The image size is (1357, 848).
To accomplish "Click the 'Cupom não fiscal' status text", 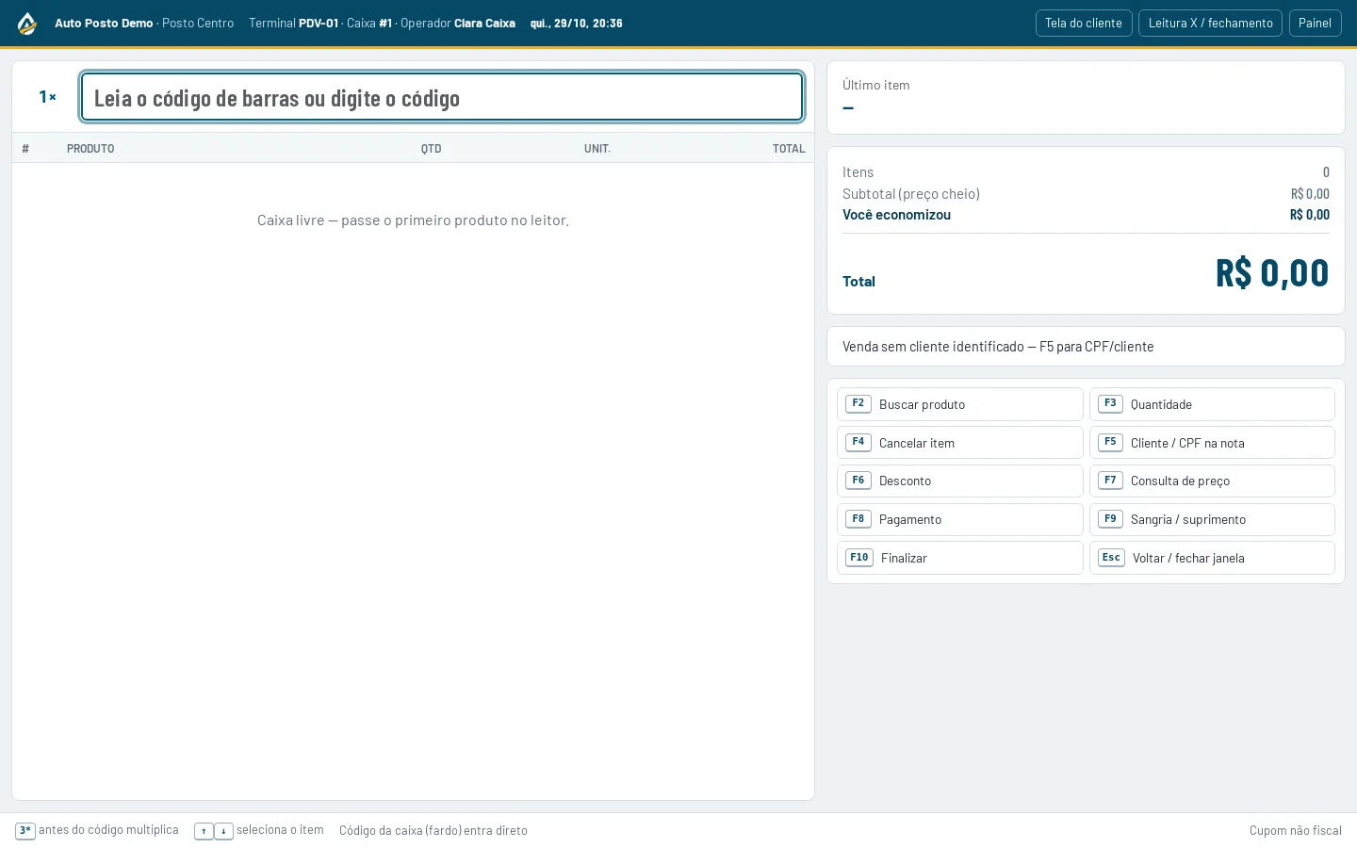I will pyautogui.click(x=1296, y=831).
